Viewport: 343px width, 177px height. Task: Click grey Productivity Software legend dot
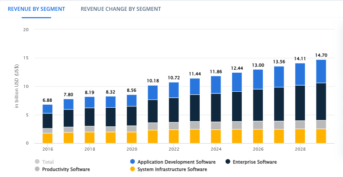37,169
